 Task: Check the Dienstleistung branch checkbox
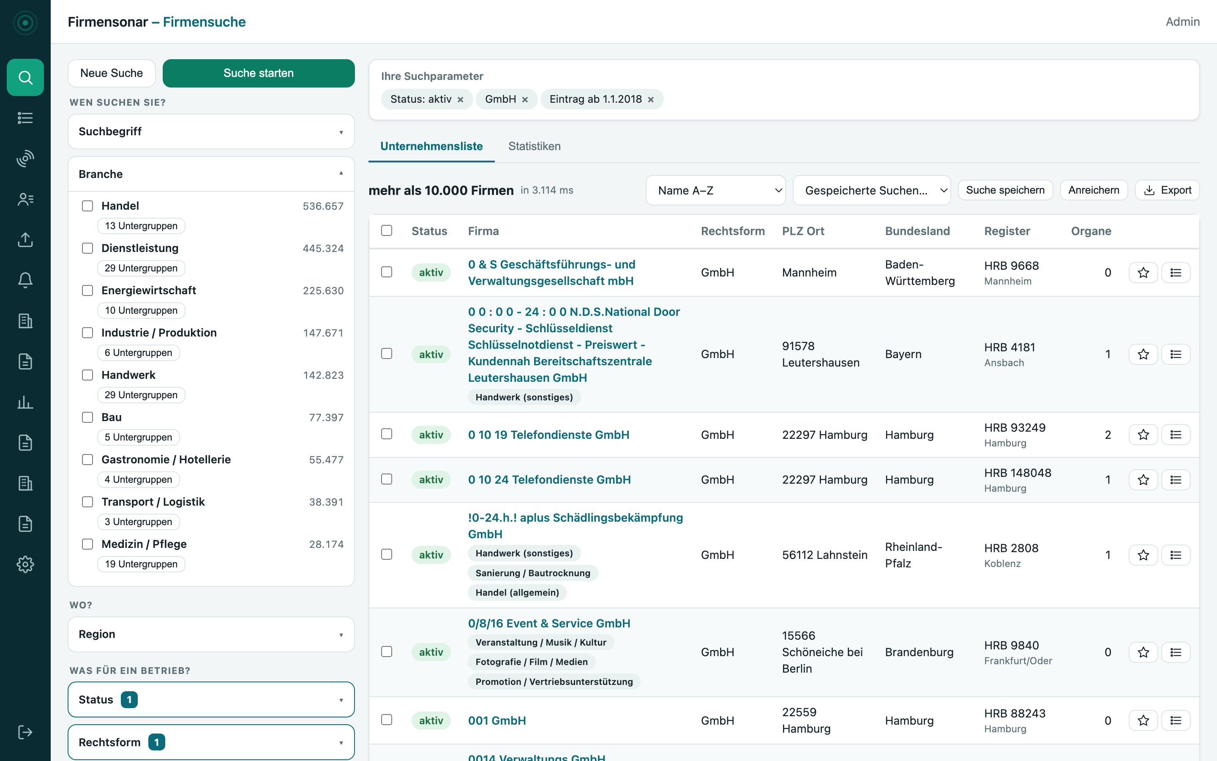[x=87, y=248]
